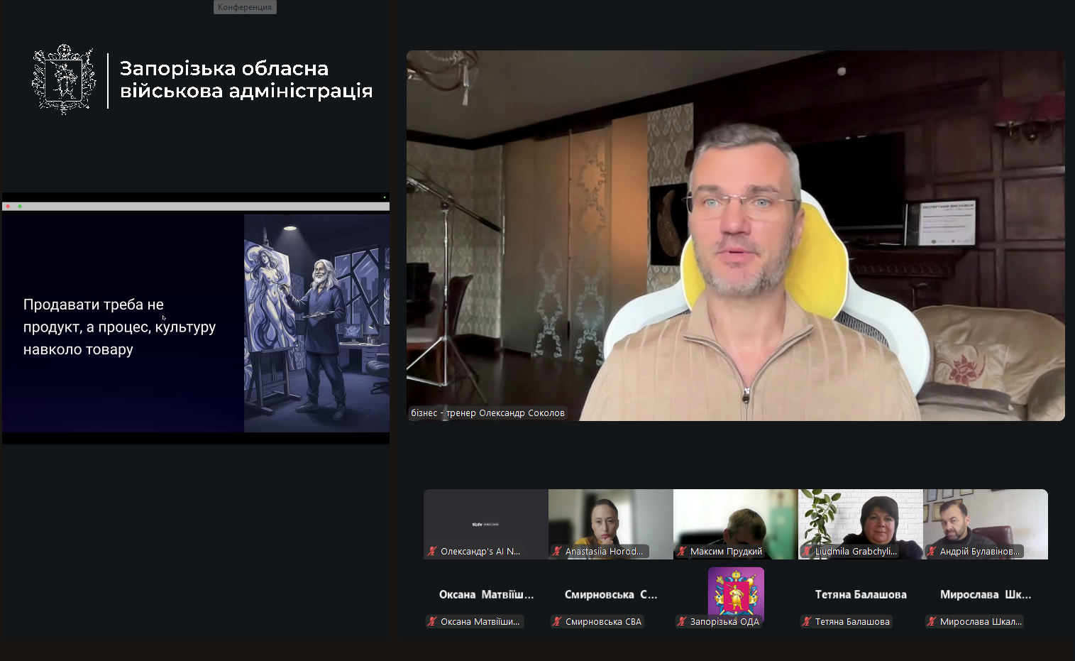Image resolution: width=1075 pixels, height=661 pixels.
Task: Click muted mic icon beside Запорізька ОДА label
Action: click(682, 622)
